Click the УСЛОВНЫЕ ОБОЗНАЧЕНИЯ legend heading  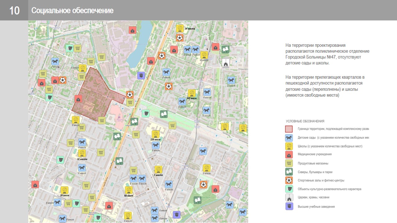point(305,121)
